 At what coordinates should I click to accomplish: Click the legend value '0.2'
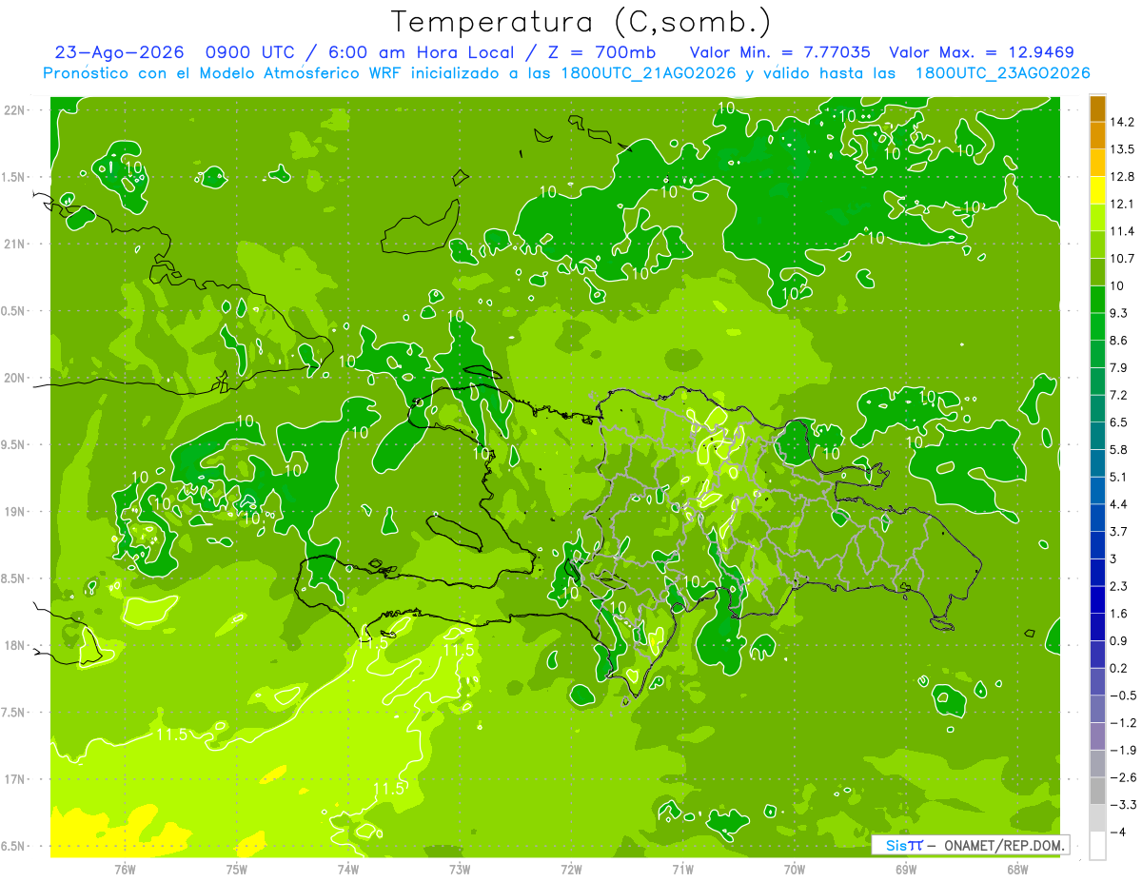point(1119,668)
